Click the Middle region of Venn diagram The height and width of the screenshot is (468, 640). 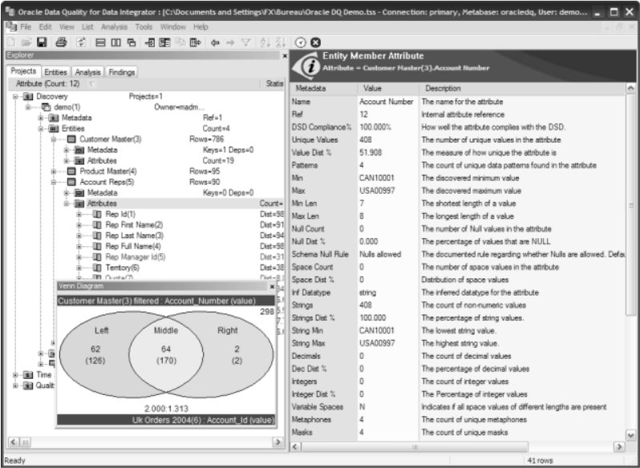pyautogui.click(x=166, y=354)
